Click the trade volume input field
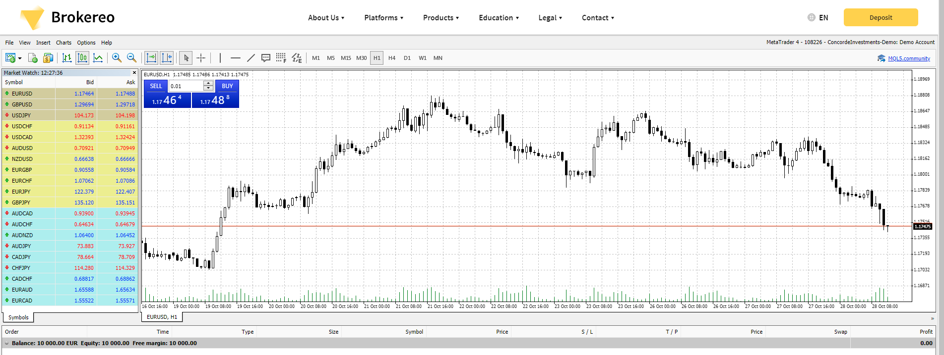 tap(186, 86)
